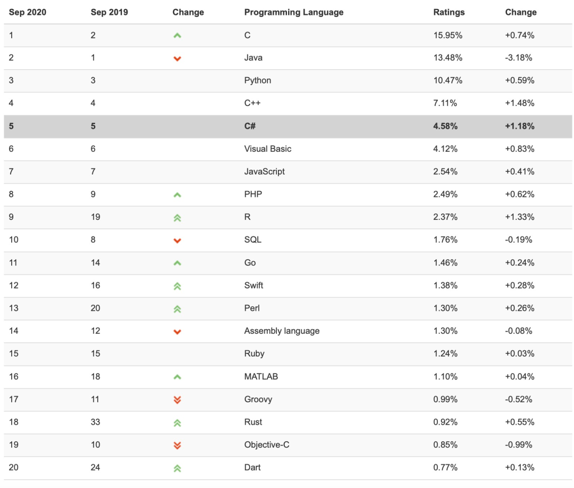Click the Visual Basic language name
The image size is (574, 488).
point(267,149)
